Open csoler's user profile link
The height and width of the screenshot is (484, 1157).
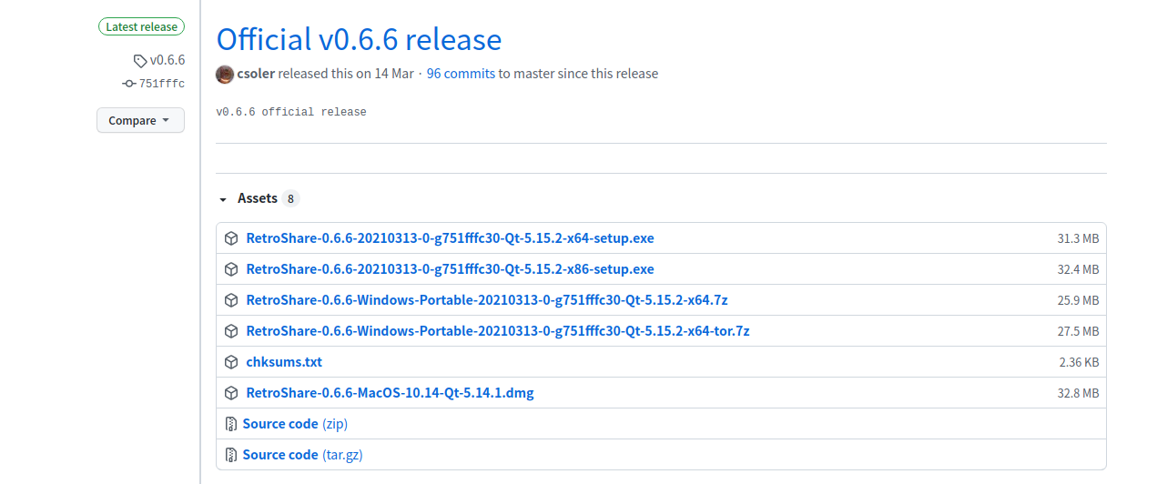pos(256,74)
